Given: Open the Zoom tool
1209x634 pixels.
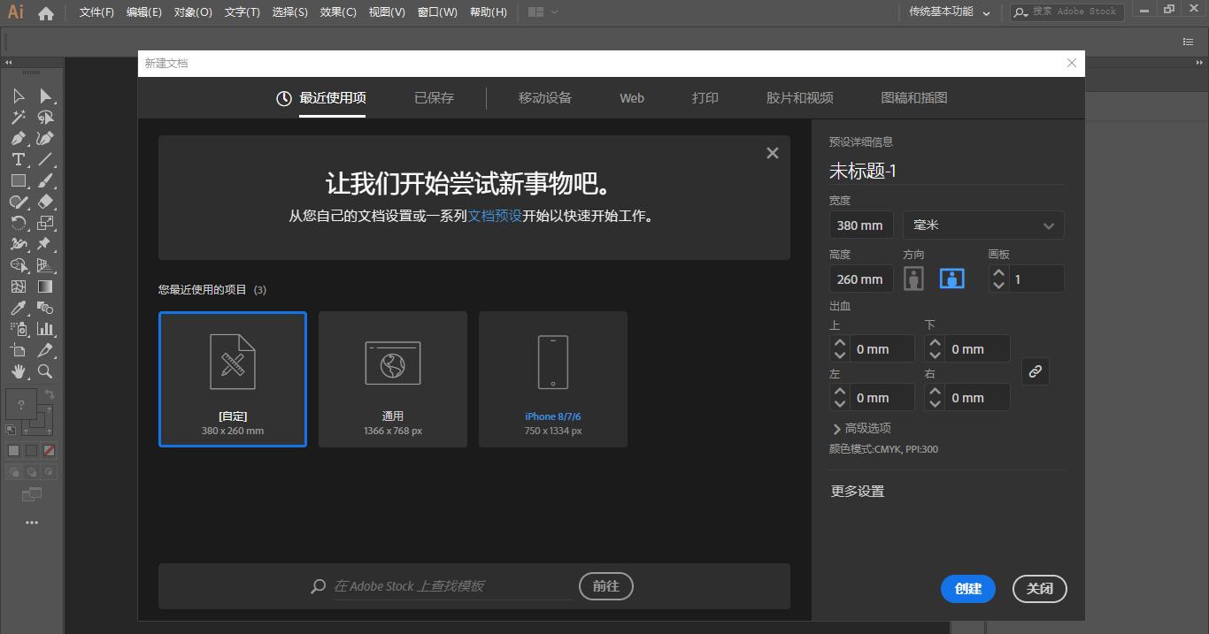Looking at the screenshot, I should click(46, 371).
